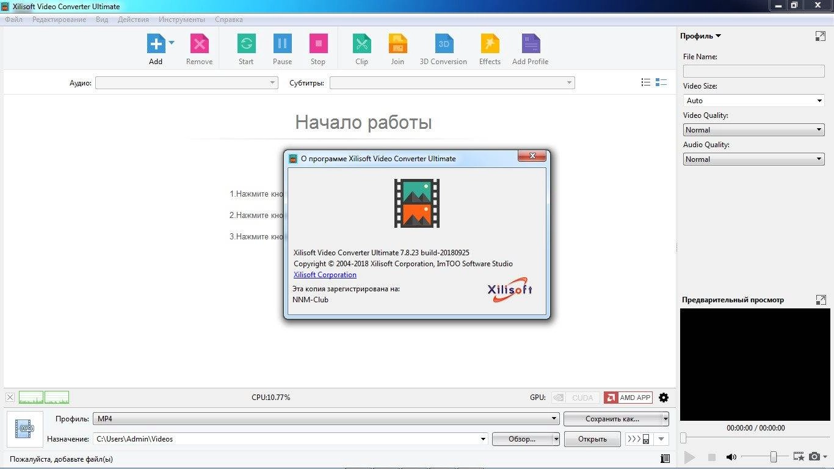Click the Обзор browse button
Viewport: 834px width, 469px height.
pyautogui.click(x=522, y=439)
